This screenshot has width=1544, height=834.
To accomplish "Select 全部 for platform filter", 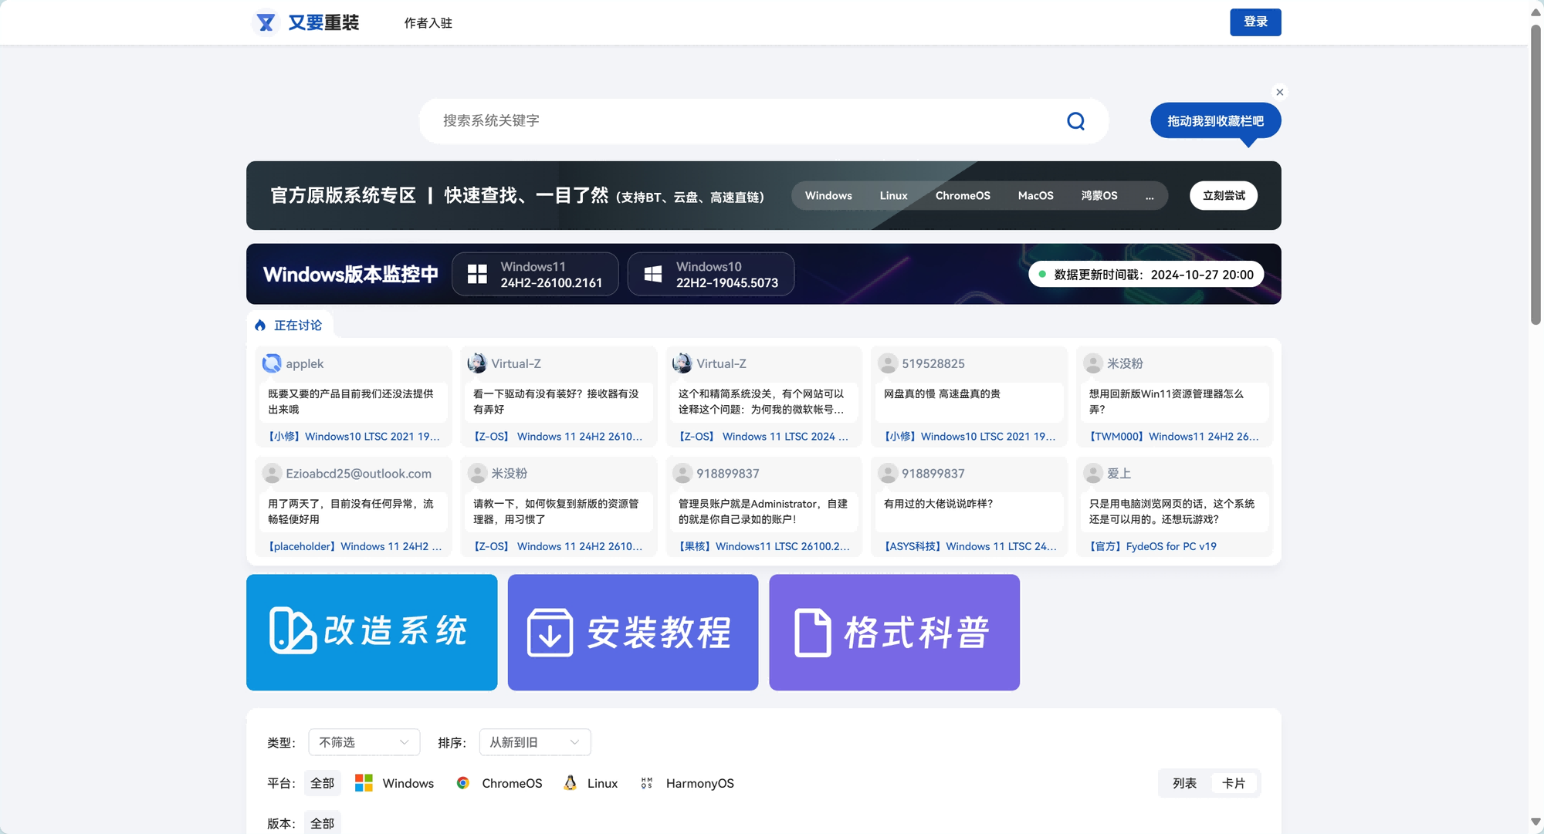I will point(322,783).
